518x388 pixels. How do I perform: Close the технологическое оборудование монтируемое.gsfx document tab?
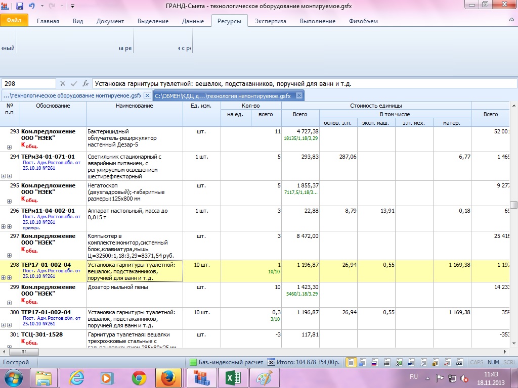point(147,95)
